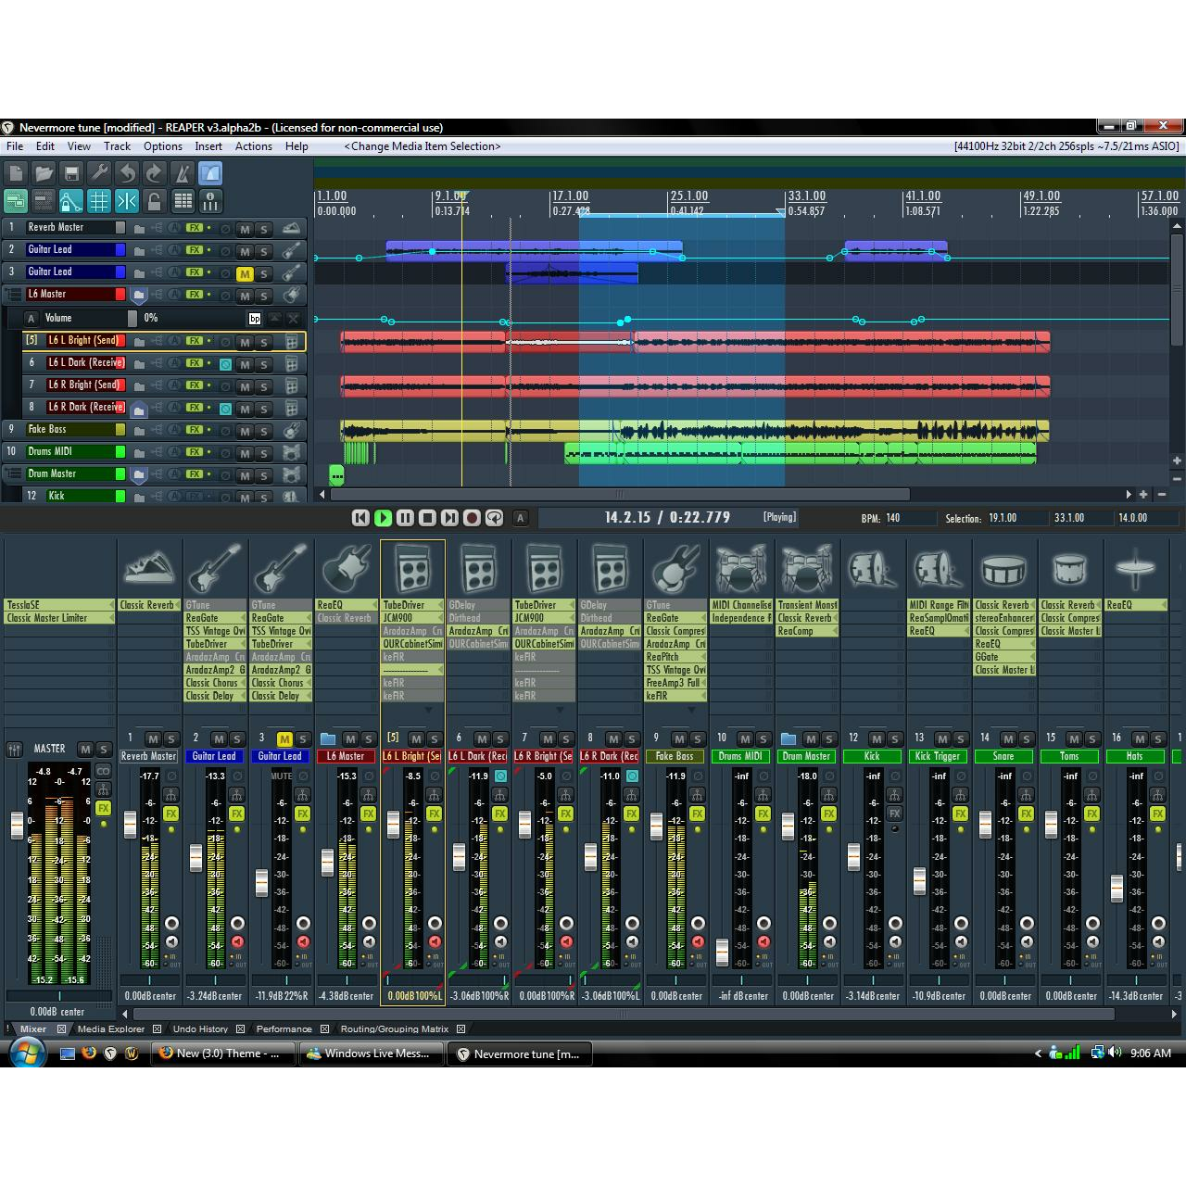
Task: Switch to the Undo History tab
Action: click(x=200, y=1028)
